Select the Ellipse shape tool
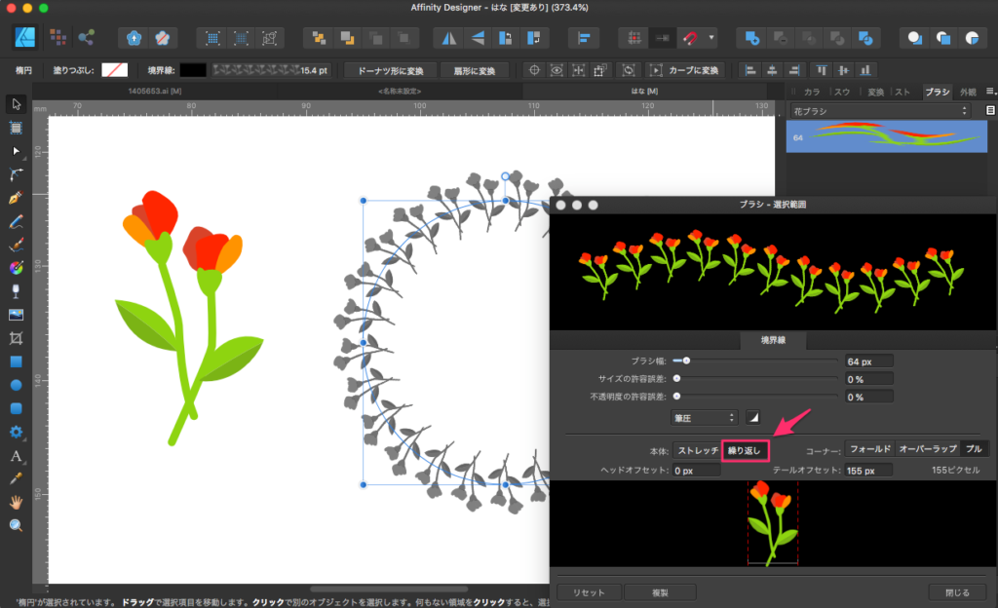 [16, 385]
